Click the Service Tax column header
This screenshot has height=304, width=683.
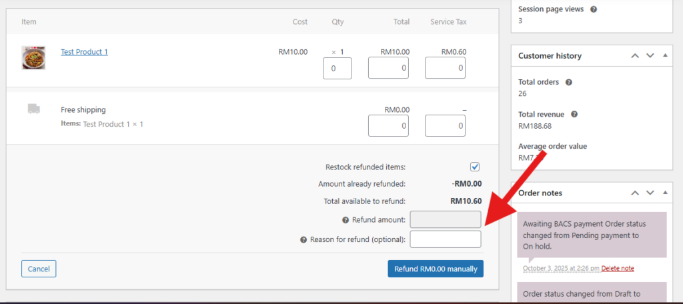tap(448, 22)
